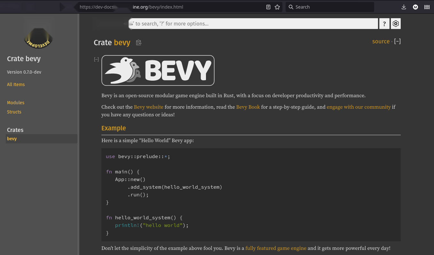This screenshot has height=255, width=434.
Task: Open the All Items link
Action: (x=16, y=84)
